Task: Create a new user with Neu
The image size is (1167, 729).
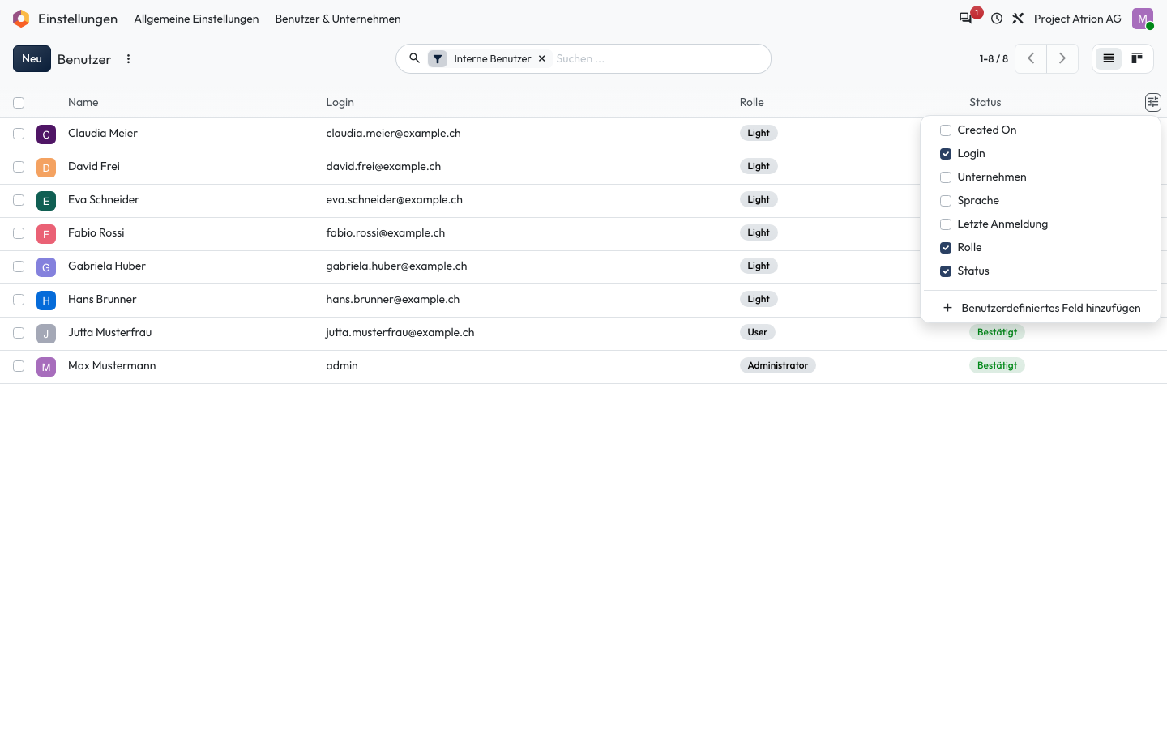Action: tap(32, 58)
